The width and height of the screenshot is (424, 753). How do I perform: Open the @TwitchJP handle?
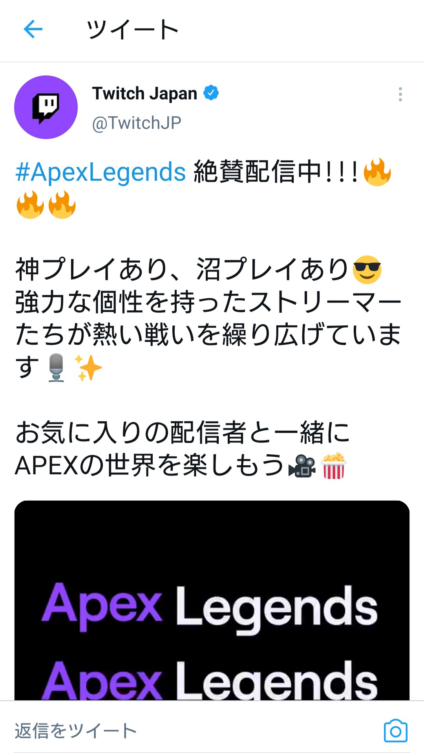point(137,123)
